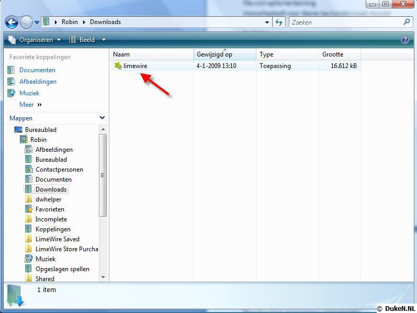Image resolution: width=417 pixels, height=313 pixels.
Task: Select LimeWire Saved folder in tree
Action: tap(57, 239)
